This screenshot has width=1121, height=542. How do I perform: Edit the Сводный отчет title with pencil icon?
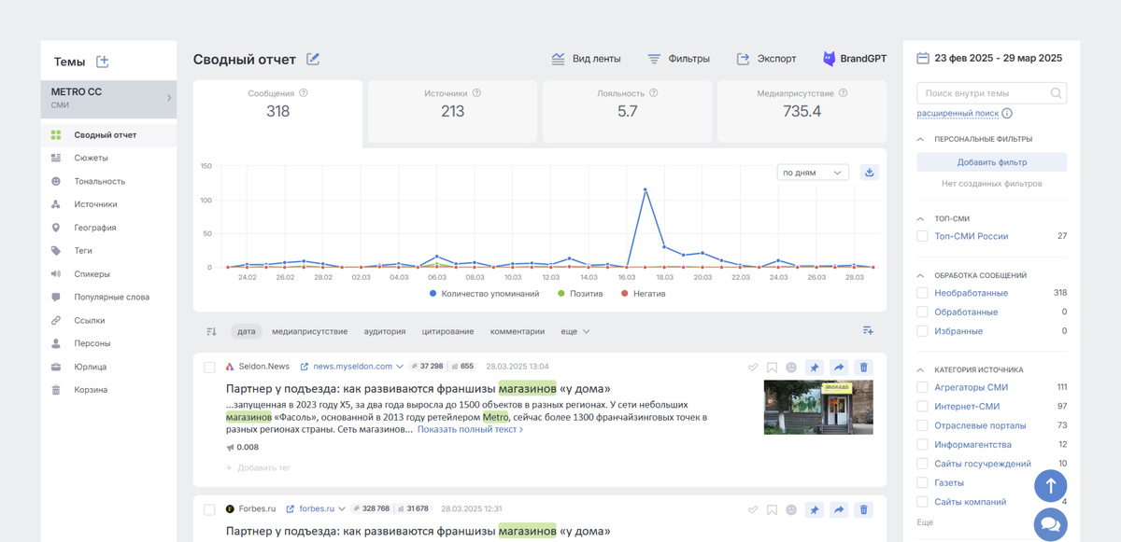point(313,59)
